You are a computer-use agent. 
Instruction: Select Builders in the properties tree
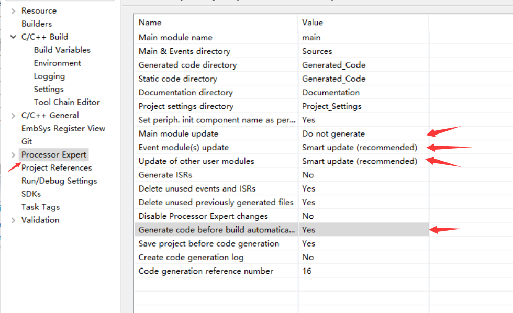click(37, 24)
